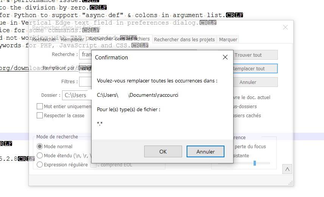
Task: Close the Confirmation dialog with X
Action: 225,57
